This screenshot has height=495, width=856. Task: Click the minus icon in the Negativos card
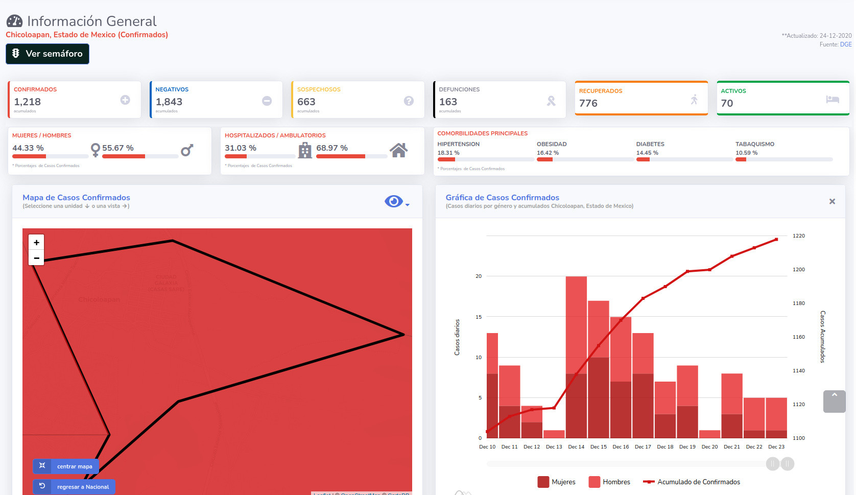(x=267, y=101)
